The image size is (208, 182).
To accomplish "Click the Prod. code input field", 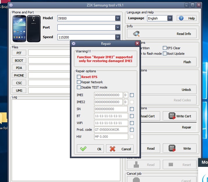I will pos(111,130).
